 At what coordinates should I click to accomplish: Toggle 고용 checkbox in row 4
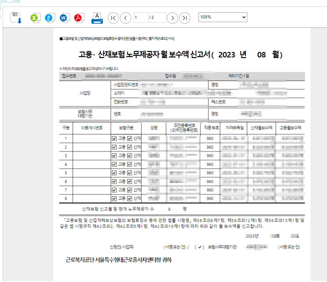point(114,164)
